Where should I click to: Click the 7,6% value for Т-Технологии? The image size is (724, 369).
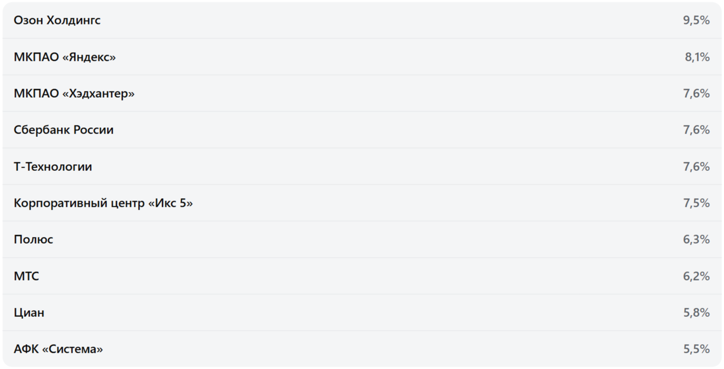tap(696, 167)
